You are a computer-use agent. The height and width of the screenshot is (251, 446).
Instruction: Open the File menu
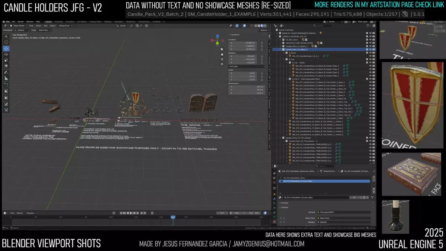point(7,22)
